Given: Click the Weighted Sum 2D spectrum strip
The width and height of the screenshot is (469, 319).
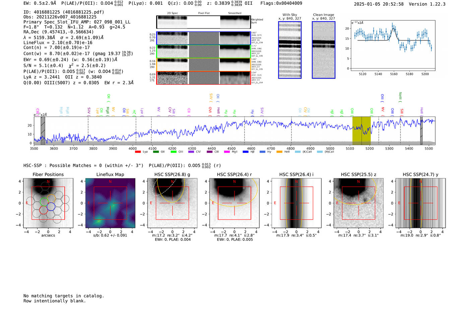Looking at the screenshot, I should [203, 22].
